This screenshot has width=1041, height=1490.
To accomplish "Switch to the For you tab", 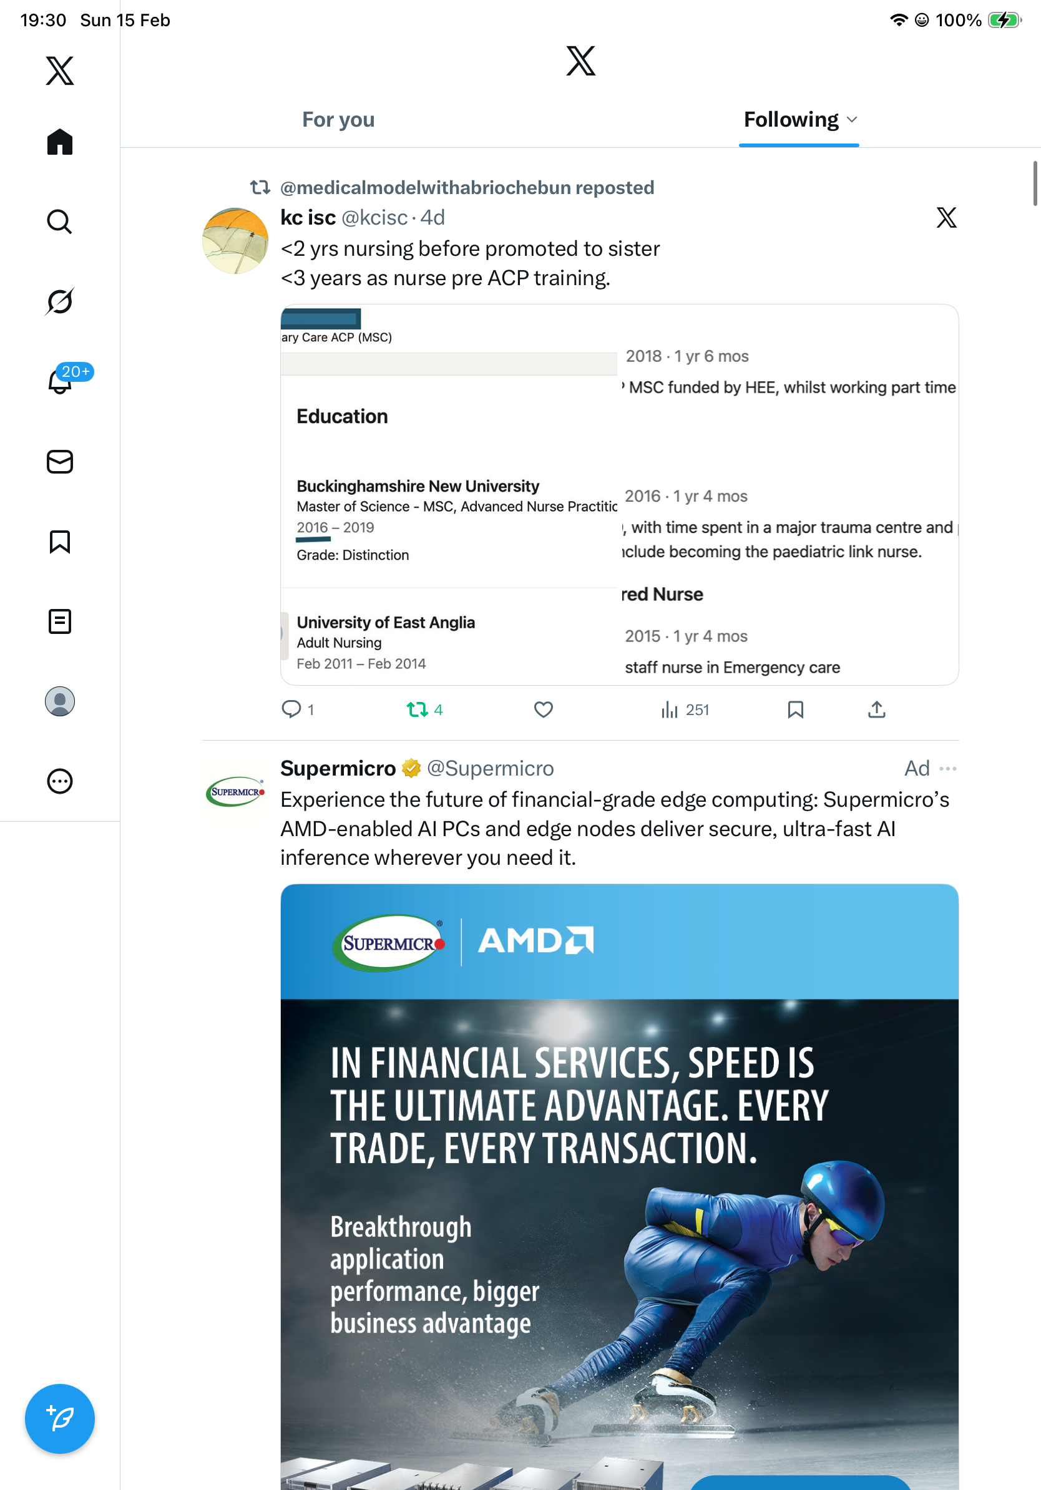I will point(338,119).
